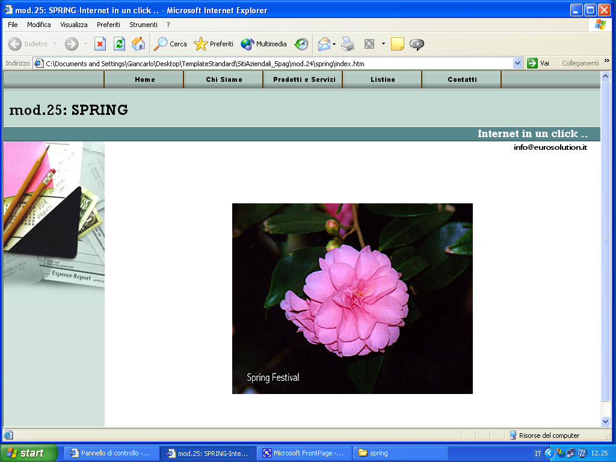Screen dimensions: 616x462
Task: Switch to spring folder taskbar window
Action: coord(400,454)
